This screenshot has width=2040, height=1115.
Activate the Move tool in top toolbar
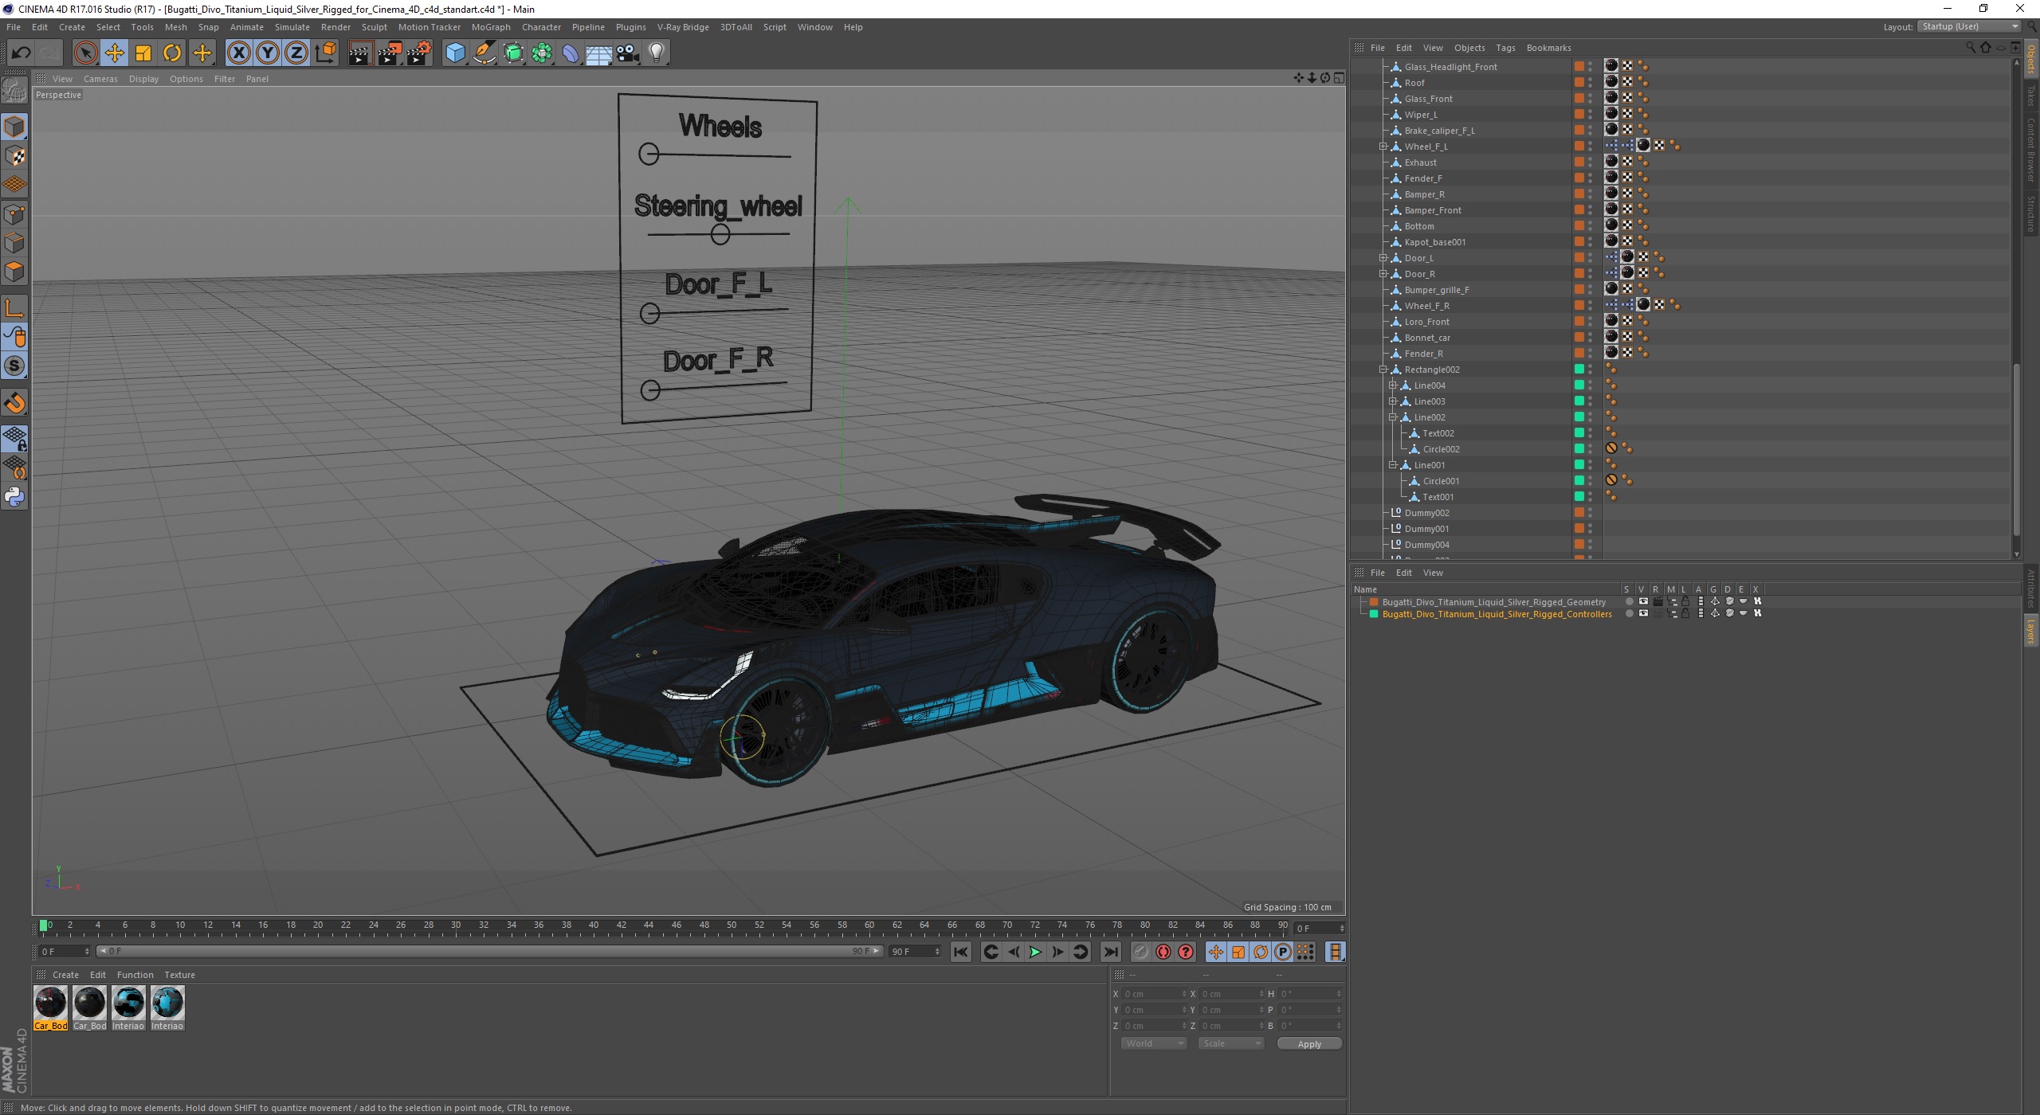[115, 53]
